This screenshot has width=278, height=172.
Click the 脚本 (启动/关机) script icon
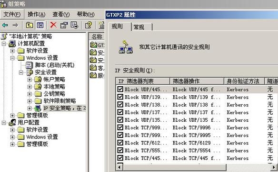29,65
